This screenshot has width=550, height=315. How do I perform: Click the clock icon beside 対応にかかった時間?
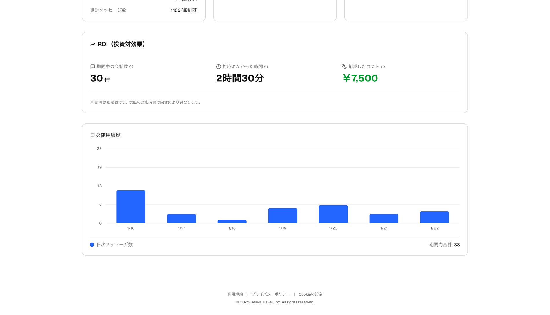click(218, 66)
